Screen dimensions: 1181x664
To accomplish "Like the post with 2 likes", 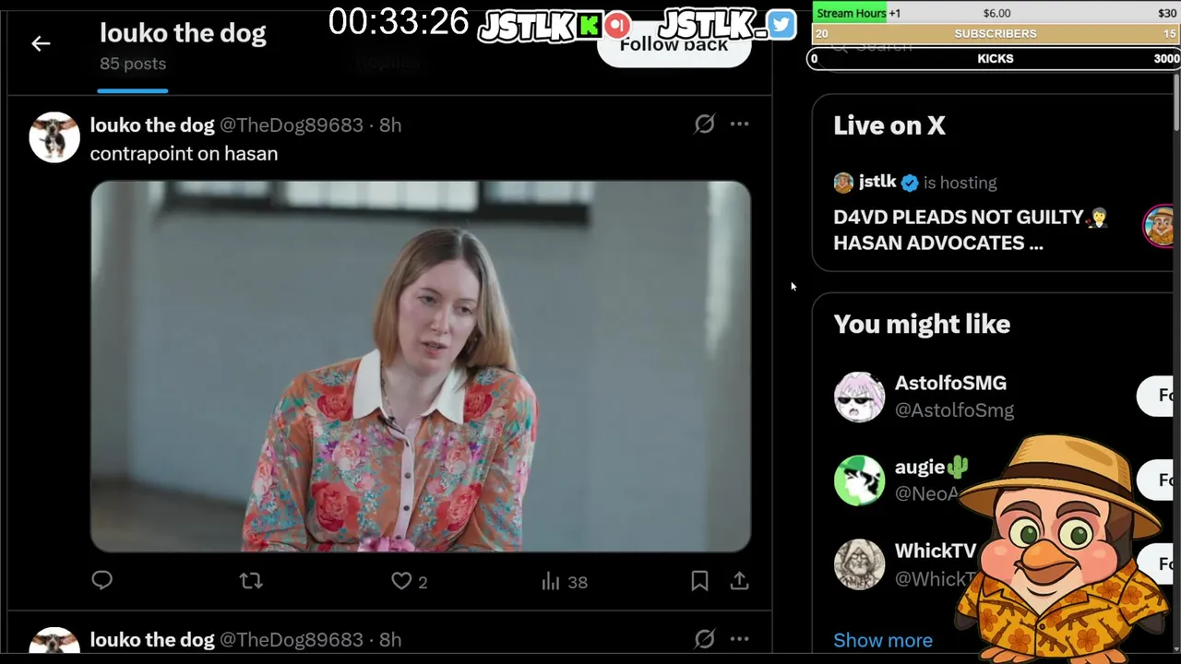I will click(x=410, y=581).
